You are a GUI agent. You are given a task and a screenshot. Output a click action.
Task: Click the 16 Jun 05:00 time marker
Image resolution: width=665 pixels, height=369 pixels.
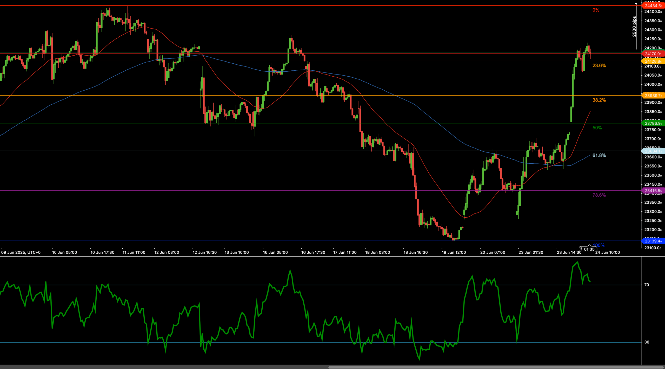coord(275,252)
